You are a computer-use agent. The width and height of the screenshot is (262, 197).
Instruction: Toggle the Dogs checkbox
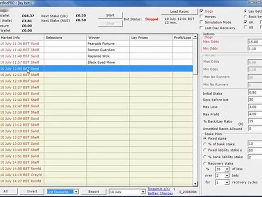pyautogui.click(x=201, y=11)
